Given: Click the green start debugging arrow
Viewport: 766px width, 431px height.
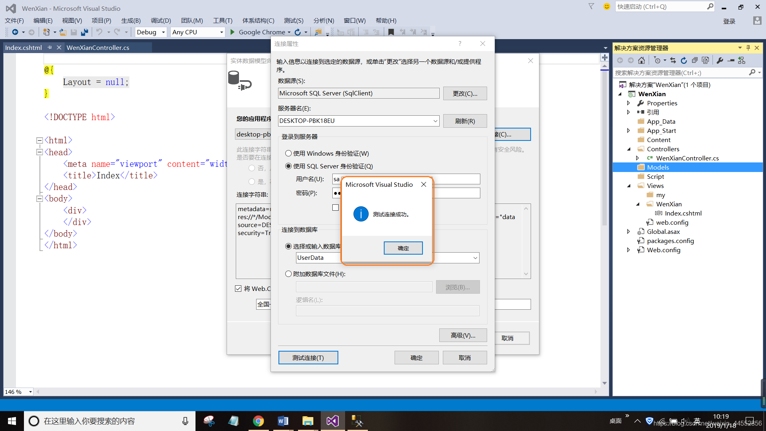Looking at the screenshot, I should coord(233,32).
